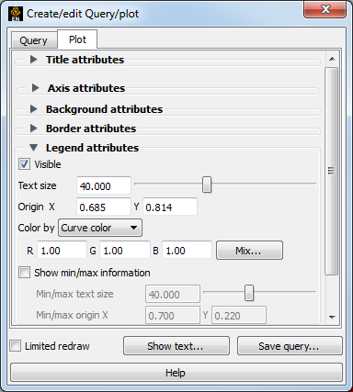Click the scrollbar up arrow
Viewport: 353px width, 392px height.
click(332, 59)
